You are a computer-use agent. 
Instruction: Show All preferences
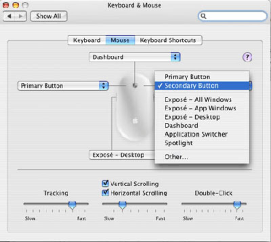click(x=49, y=16)
